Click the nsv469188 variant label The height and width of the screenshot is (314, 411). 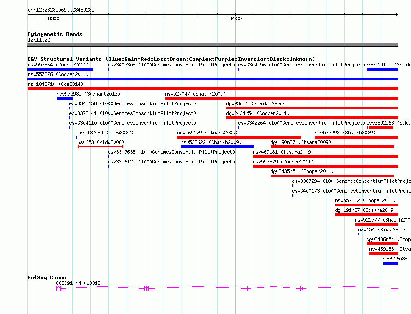tap(390, 249)
